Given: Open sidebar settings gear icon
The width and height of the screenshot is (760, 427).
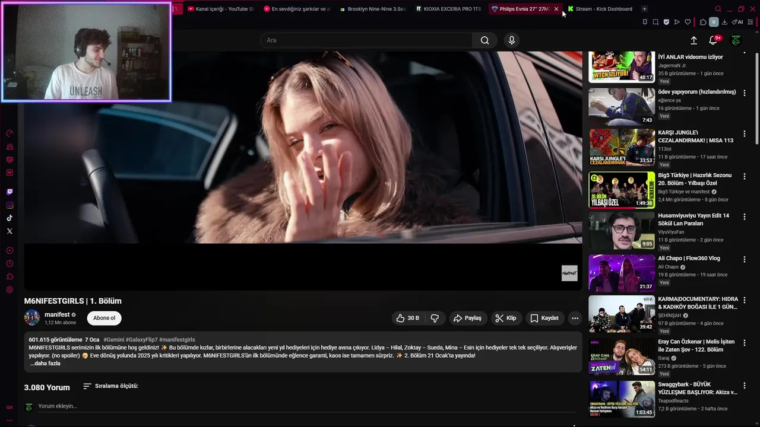Looking at the screenshot, I should (9, 289).
